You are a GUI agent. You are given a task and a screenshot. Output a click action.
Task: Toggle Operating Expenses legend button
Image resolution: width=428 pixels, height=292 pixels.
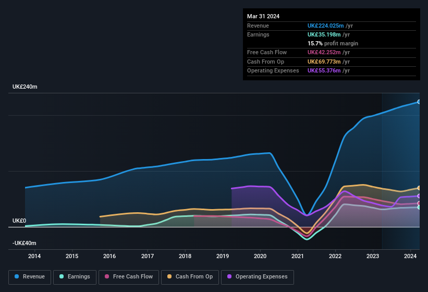point(258,277)
